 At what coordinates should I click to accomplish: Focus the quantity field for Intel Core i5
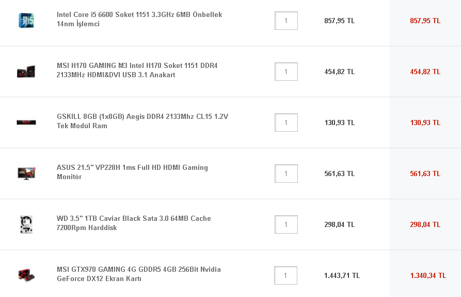pyautogui.click(x=286, y=21)
